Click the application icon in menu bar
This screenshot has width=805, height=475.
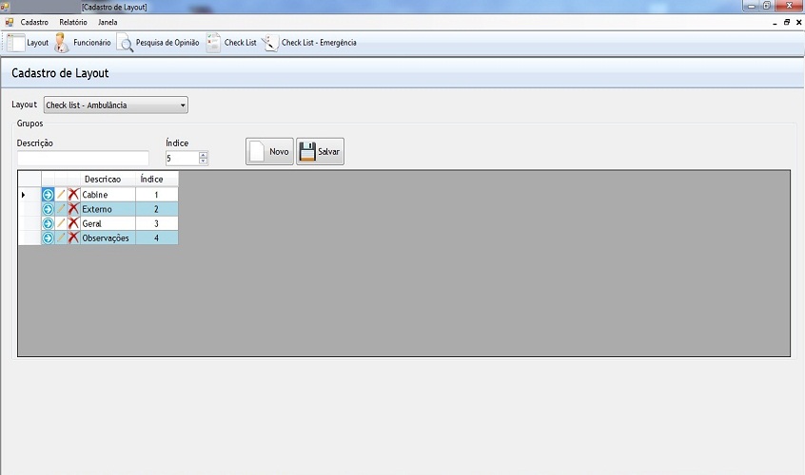(x=10, y=22)
